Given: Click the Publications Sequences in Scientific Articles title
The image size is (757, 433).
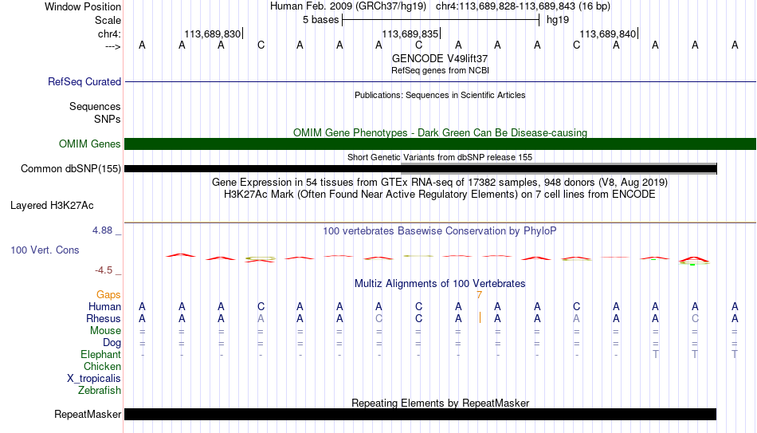Looking at the screenshot, I should [440, 95].
